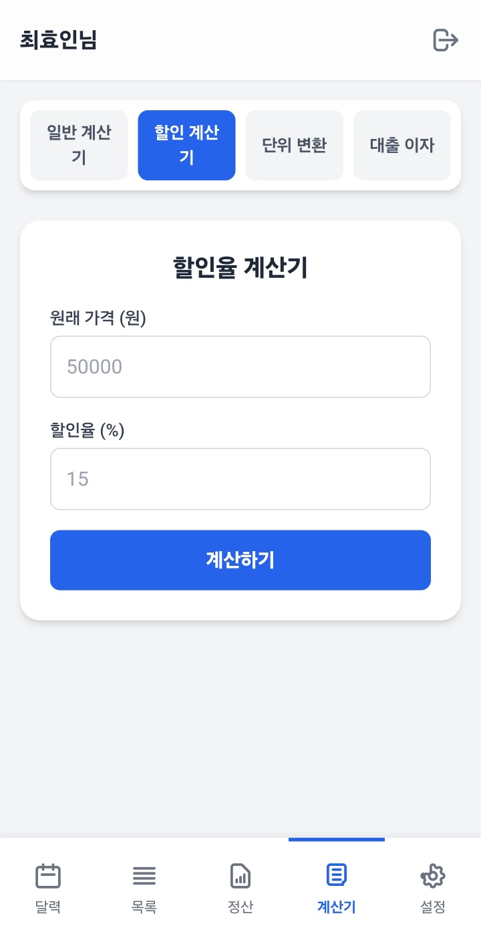Switch to the 단위 변환 tab
This screenshot has height=938, width=481.
(295, 145)
